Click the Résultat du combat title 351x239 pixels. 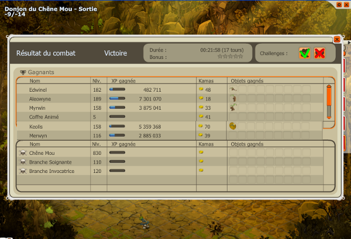click(46, 53)
